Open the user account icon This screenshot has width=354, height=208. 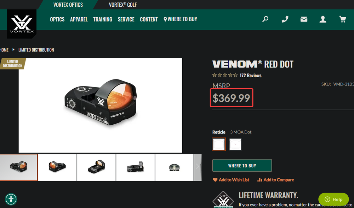coord(323,19)
